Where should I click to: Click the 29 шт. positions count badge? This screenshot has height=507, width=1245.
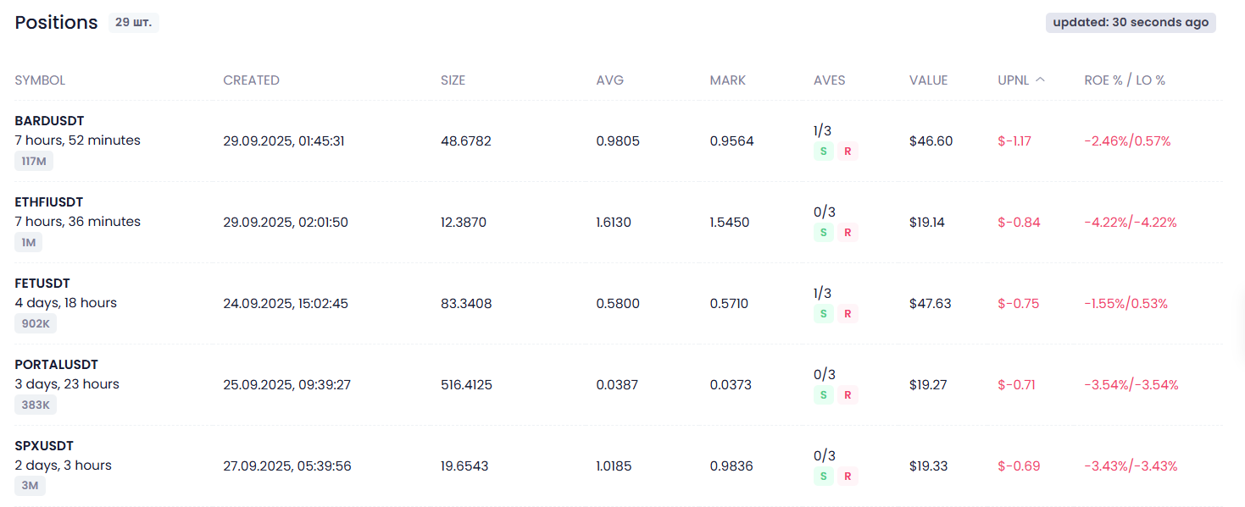133,22
